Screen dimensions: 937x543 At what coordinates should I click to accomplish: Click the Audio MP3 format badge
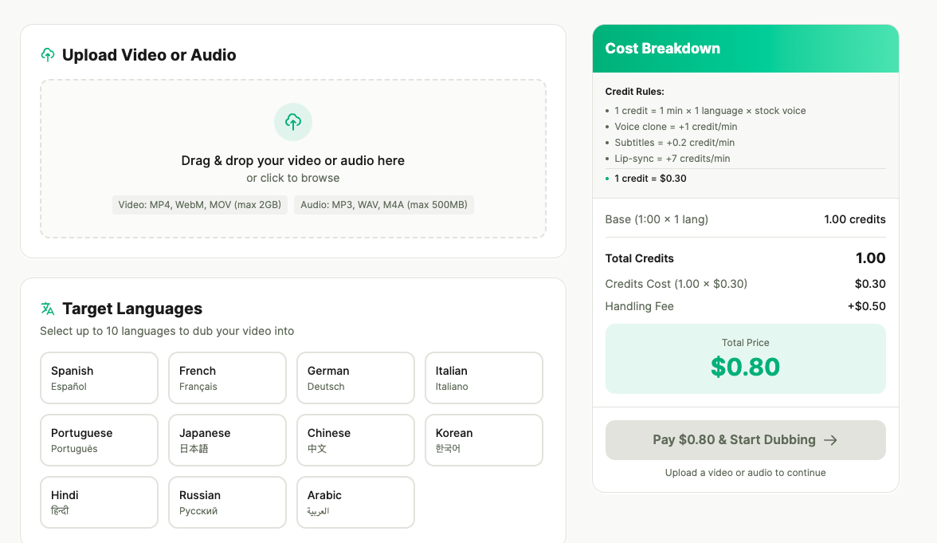(x=384, y=205)
